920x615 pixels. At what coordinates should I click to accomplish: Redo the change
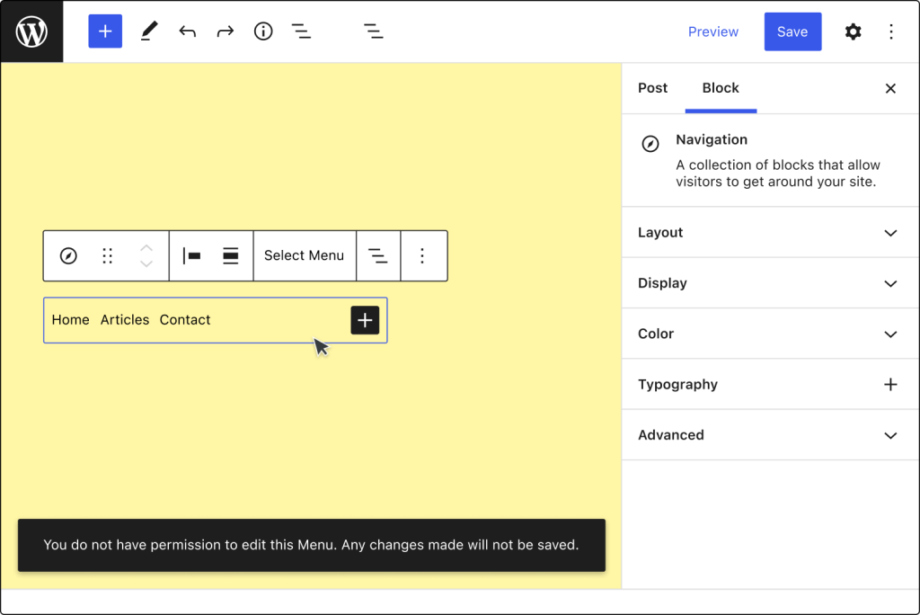coord(226,31)
